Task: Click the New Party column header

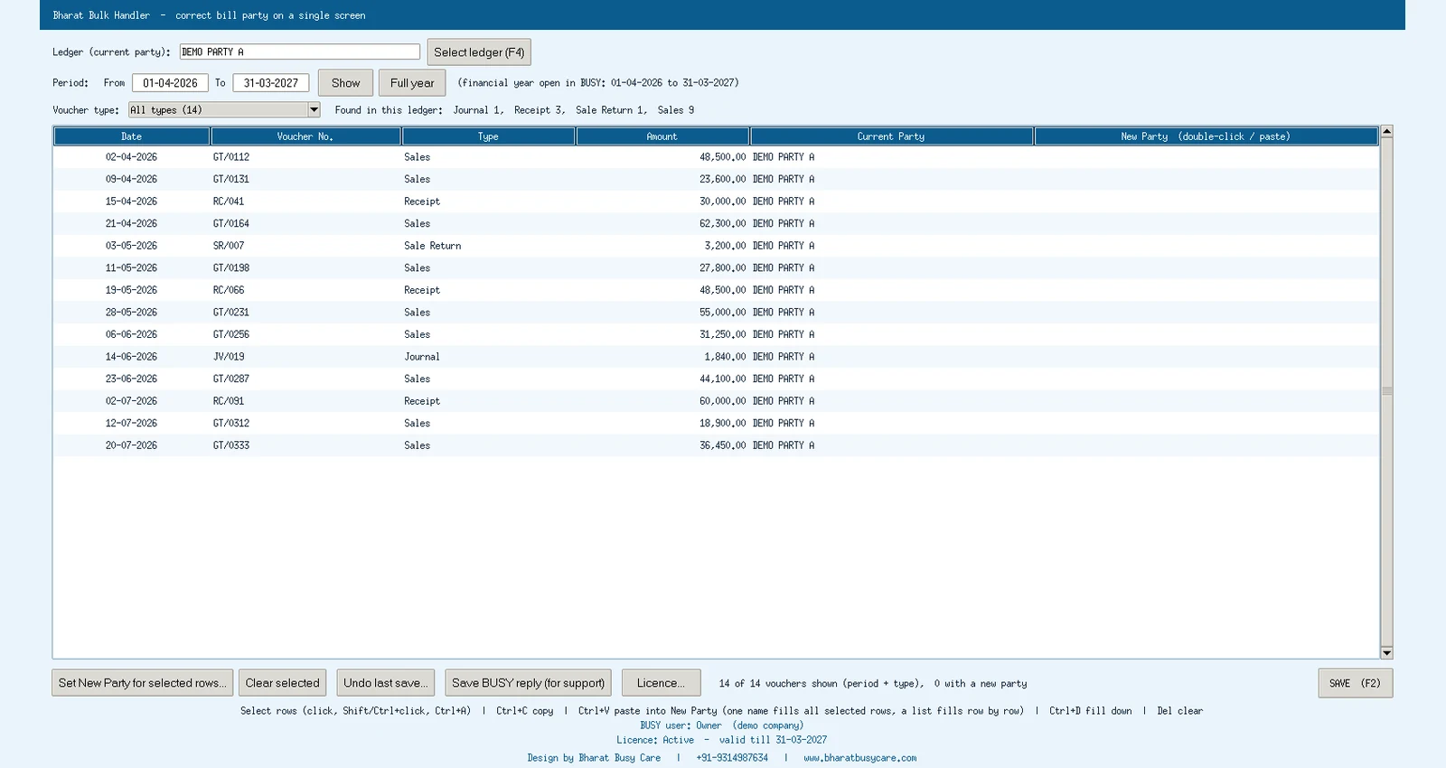Action: coord(1206,136)
